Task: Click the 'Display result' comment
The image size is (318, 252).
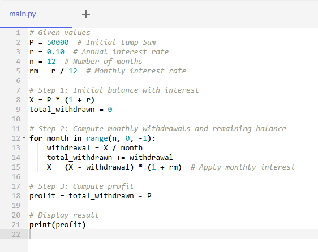Action: click(x=64, y=215)
